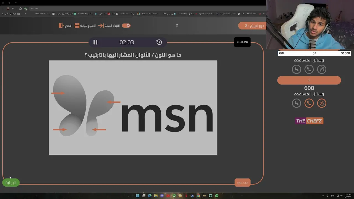Open Task View on the taskbar
This screenshot has width=354, height=199.
click(144, 196)
